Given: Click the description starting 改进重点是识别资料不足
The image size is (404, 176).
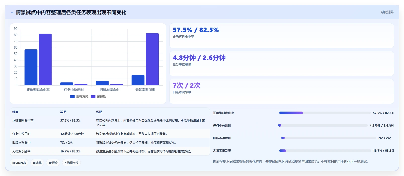Looking at the screenshot, I should (144, 151).
